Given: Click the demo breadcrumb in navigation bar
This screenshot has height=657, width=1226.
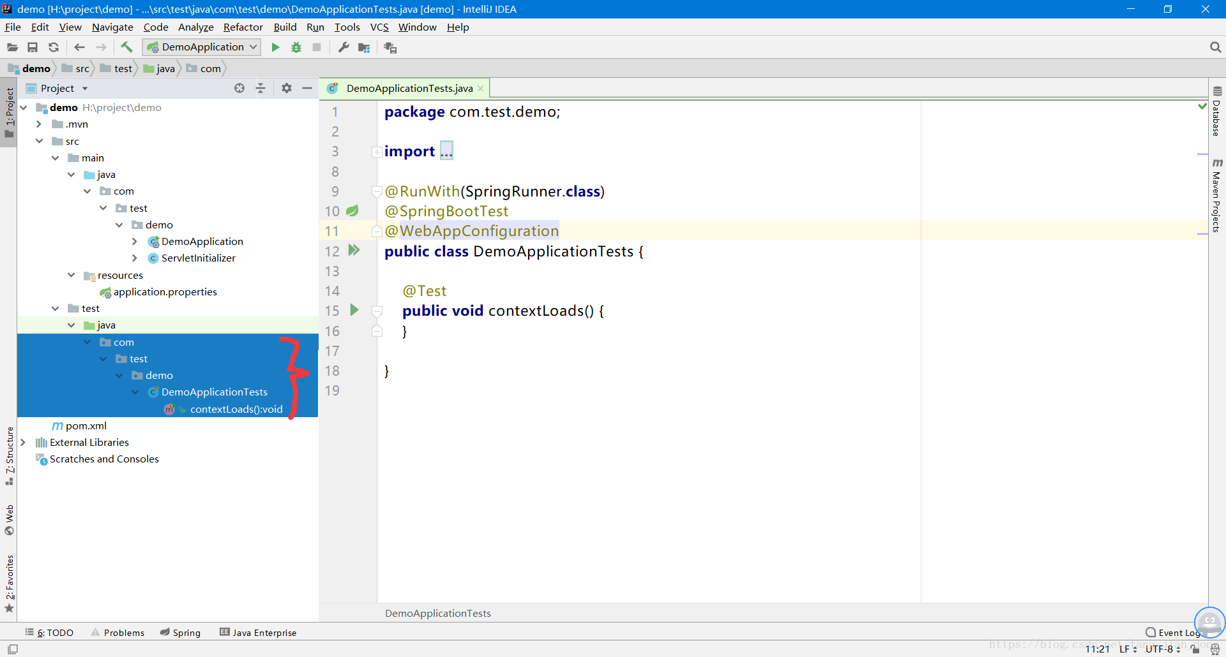Looking at the screenshot, I should pos(29,68).
